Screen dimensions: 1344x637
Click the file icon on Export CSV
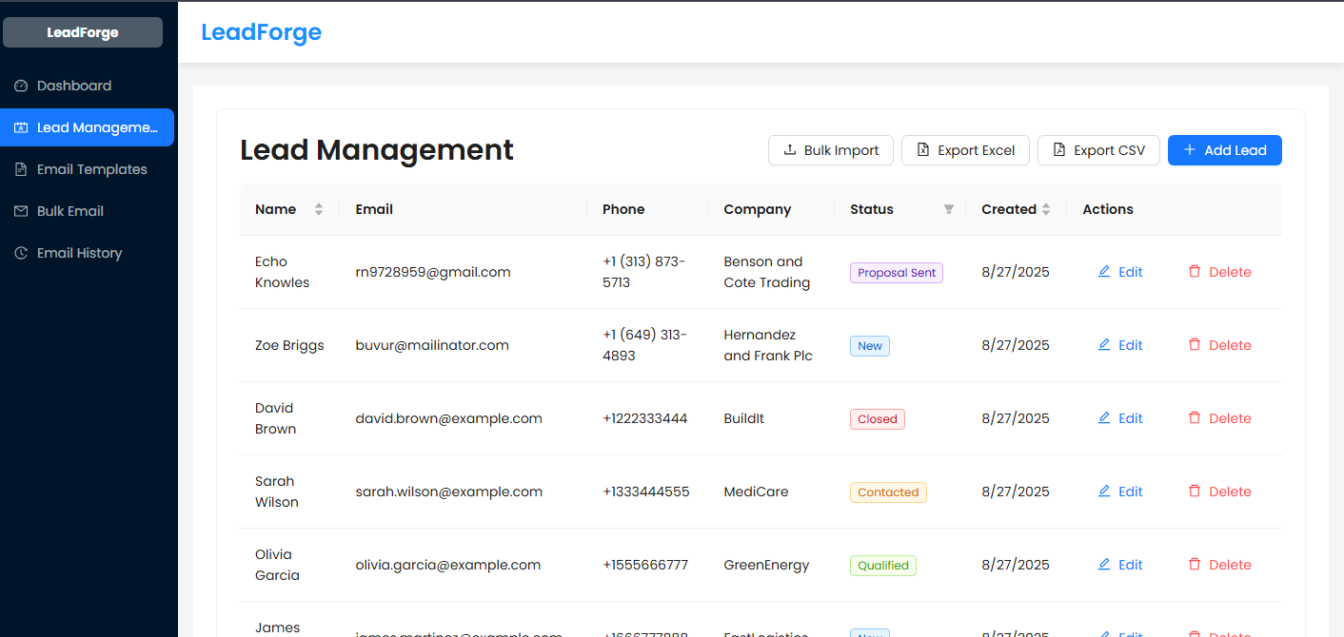(x=1058, y=150)
